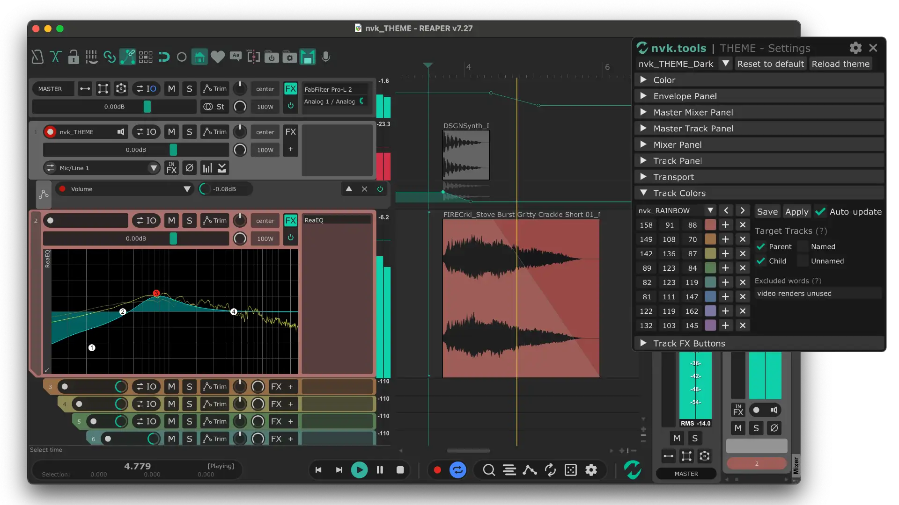Enable Child target track checkbox
Viewport: 899px width, 505px height.
tap(760, 260)
